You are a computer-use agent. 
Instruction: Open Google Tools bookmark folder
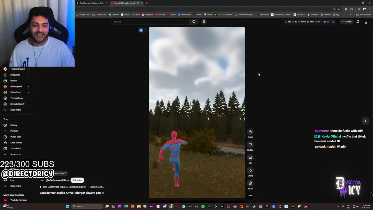pos(82,15)
